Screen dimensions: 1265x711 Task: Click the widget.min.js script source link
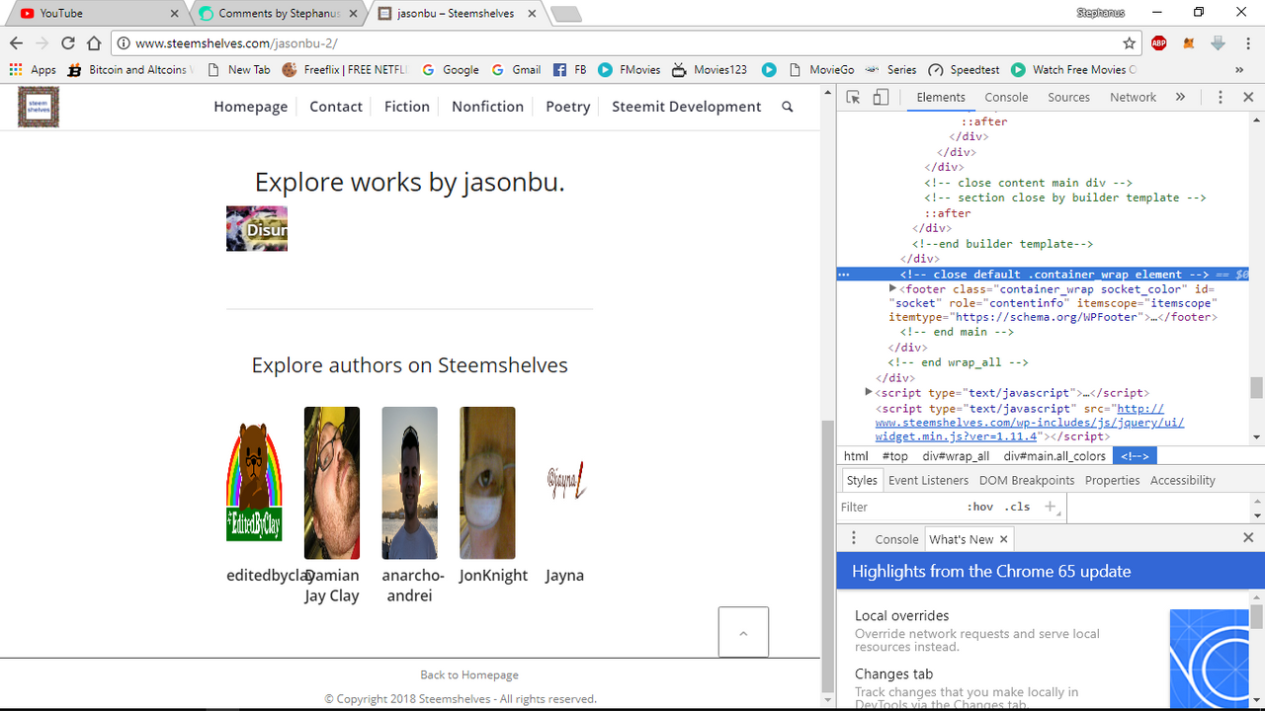coord(1028,423)
